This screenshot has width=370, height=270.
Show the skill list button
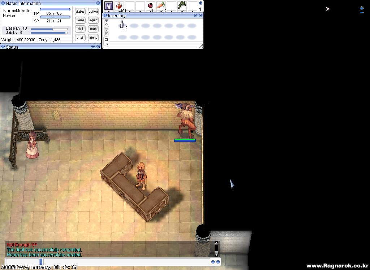80,29
